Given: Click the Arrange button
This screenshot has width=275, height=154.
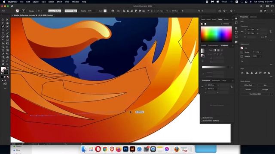Looking at the screenshot, I should point(265,89).
